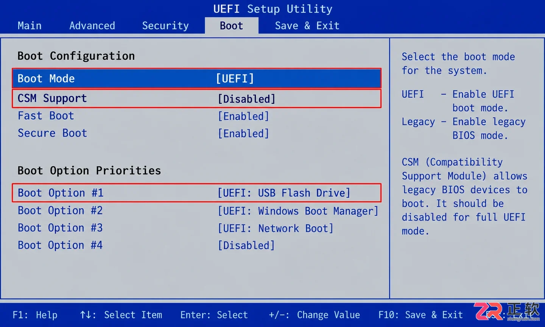Image resolution: width=545 pixels, height=327 pixels.
Task: Click the +/-: Change Value hint
Action: tap(314, 315)
